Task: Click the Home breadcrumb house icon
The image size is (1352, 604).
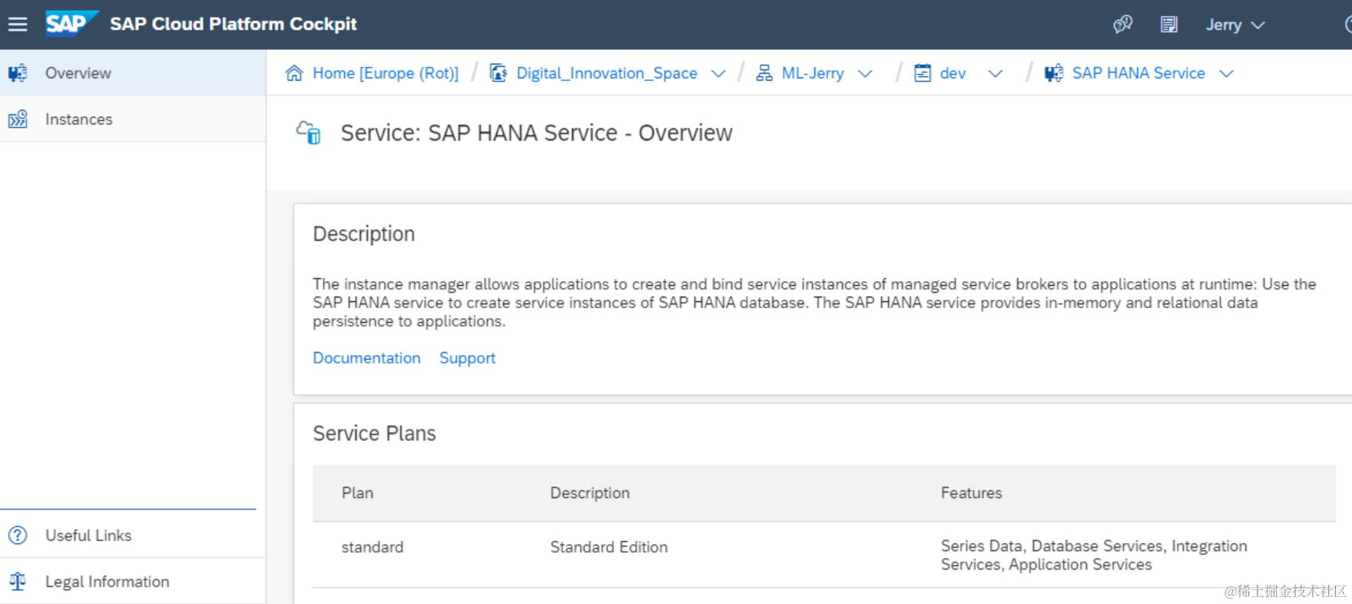Action: pos(294,73)
